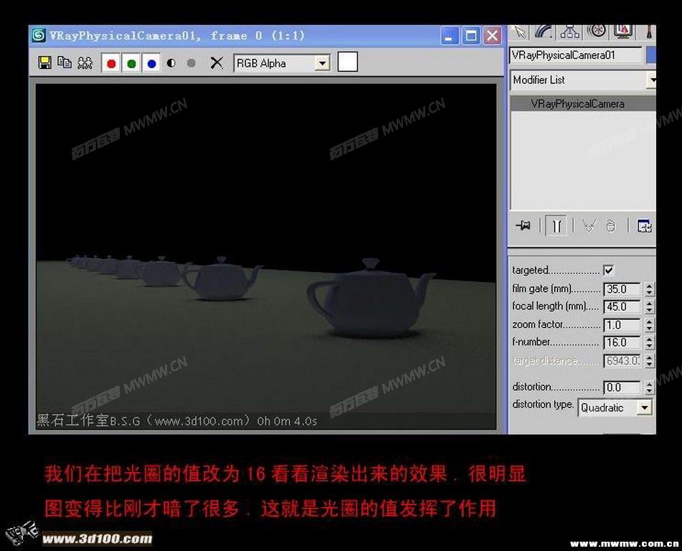Open the RGB Alpha channel dropdown
The image size is (682, 551).
(x=282, y=63)
